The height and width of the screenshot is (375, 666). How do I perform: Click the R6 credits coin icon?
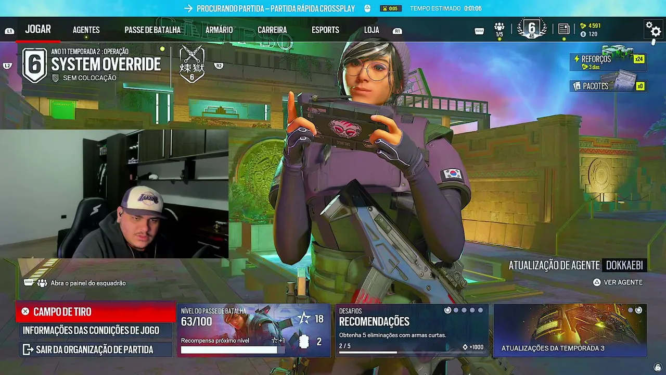(x=583, y=34)
